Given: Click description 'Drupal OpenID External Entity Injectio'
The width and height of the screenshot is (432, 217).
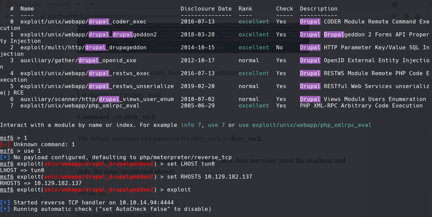Looking at the screenshot, I should pos(365,61).
